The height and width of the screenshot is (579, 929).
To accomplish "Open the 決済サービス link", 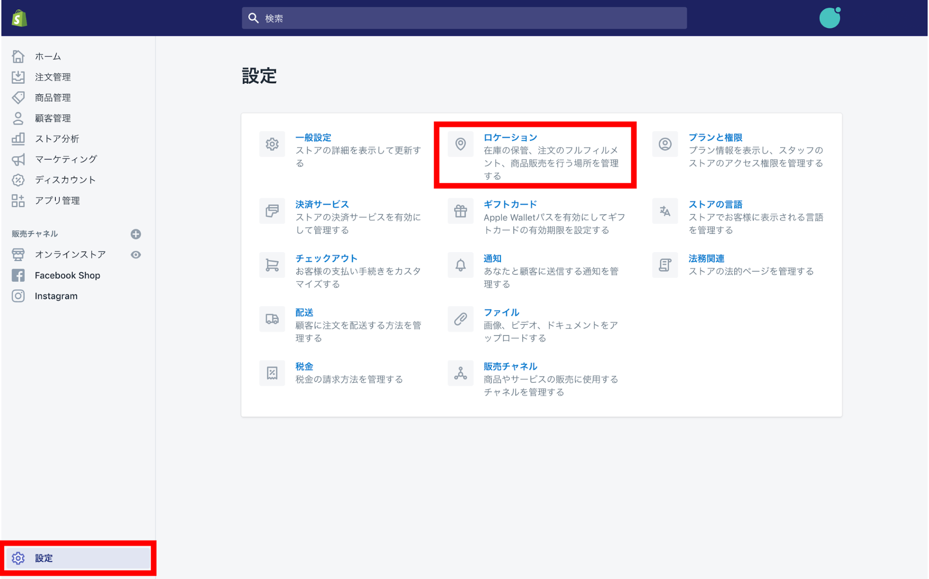I will pyautogui.click(x=322, y=204).
